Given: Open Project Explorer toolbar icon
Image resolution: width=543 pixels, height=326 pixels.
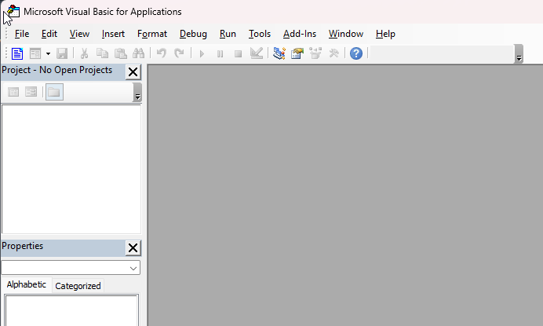Looking at the screenshot, I should 279,53.
